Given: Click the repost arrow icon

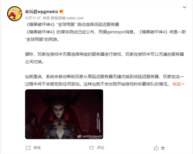Looking at the screenshot, I should 28,148.
